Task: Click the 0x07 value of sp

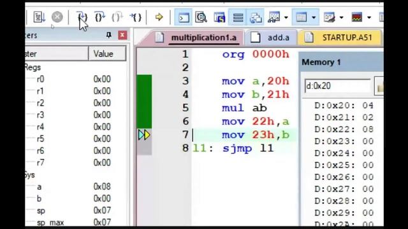Action: click(102, 211)
